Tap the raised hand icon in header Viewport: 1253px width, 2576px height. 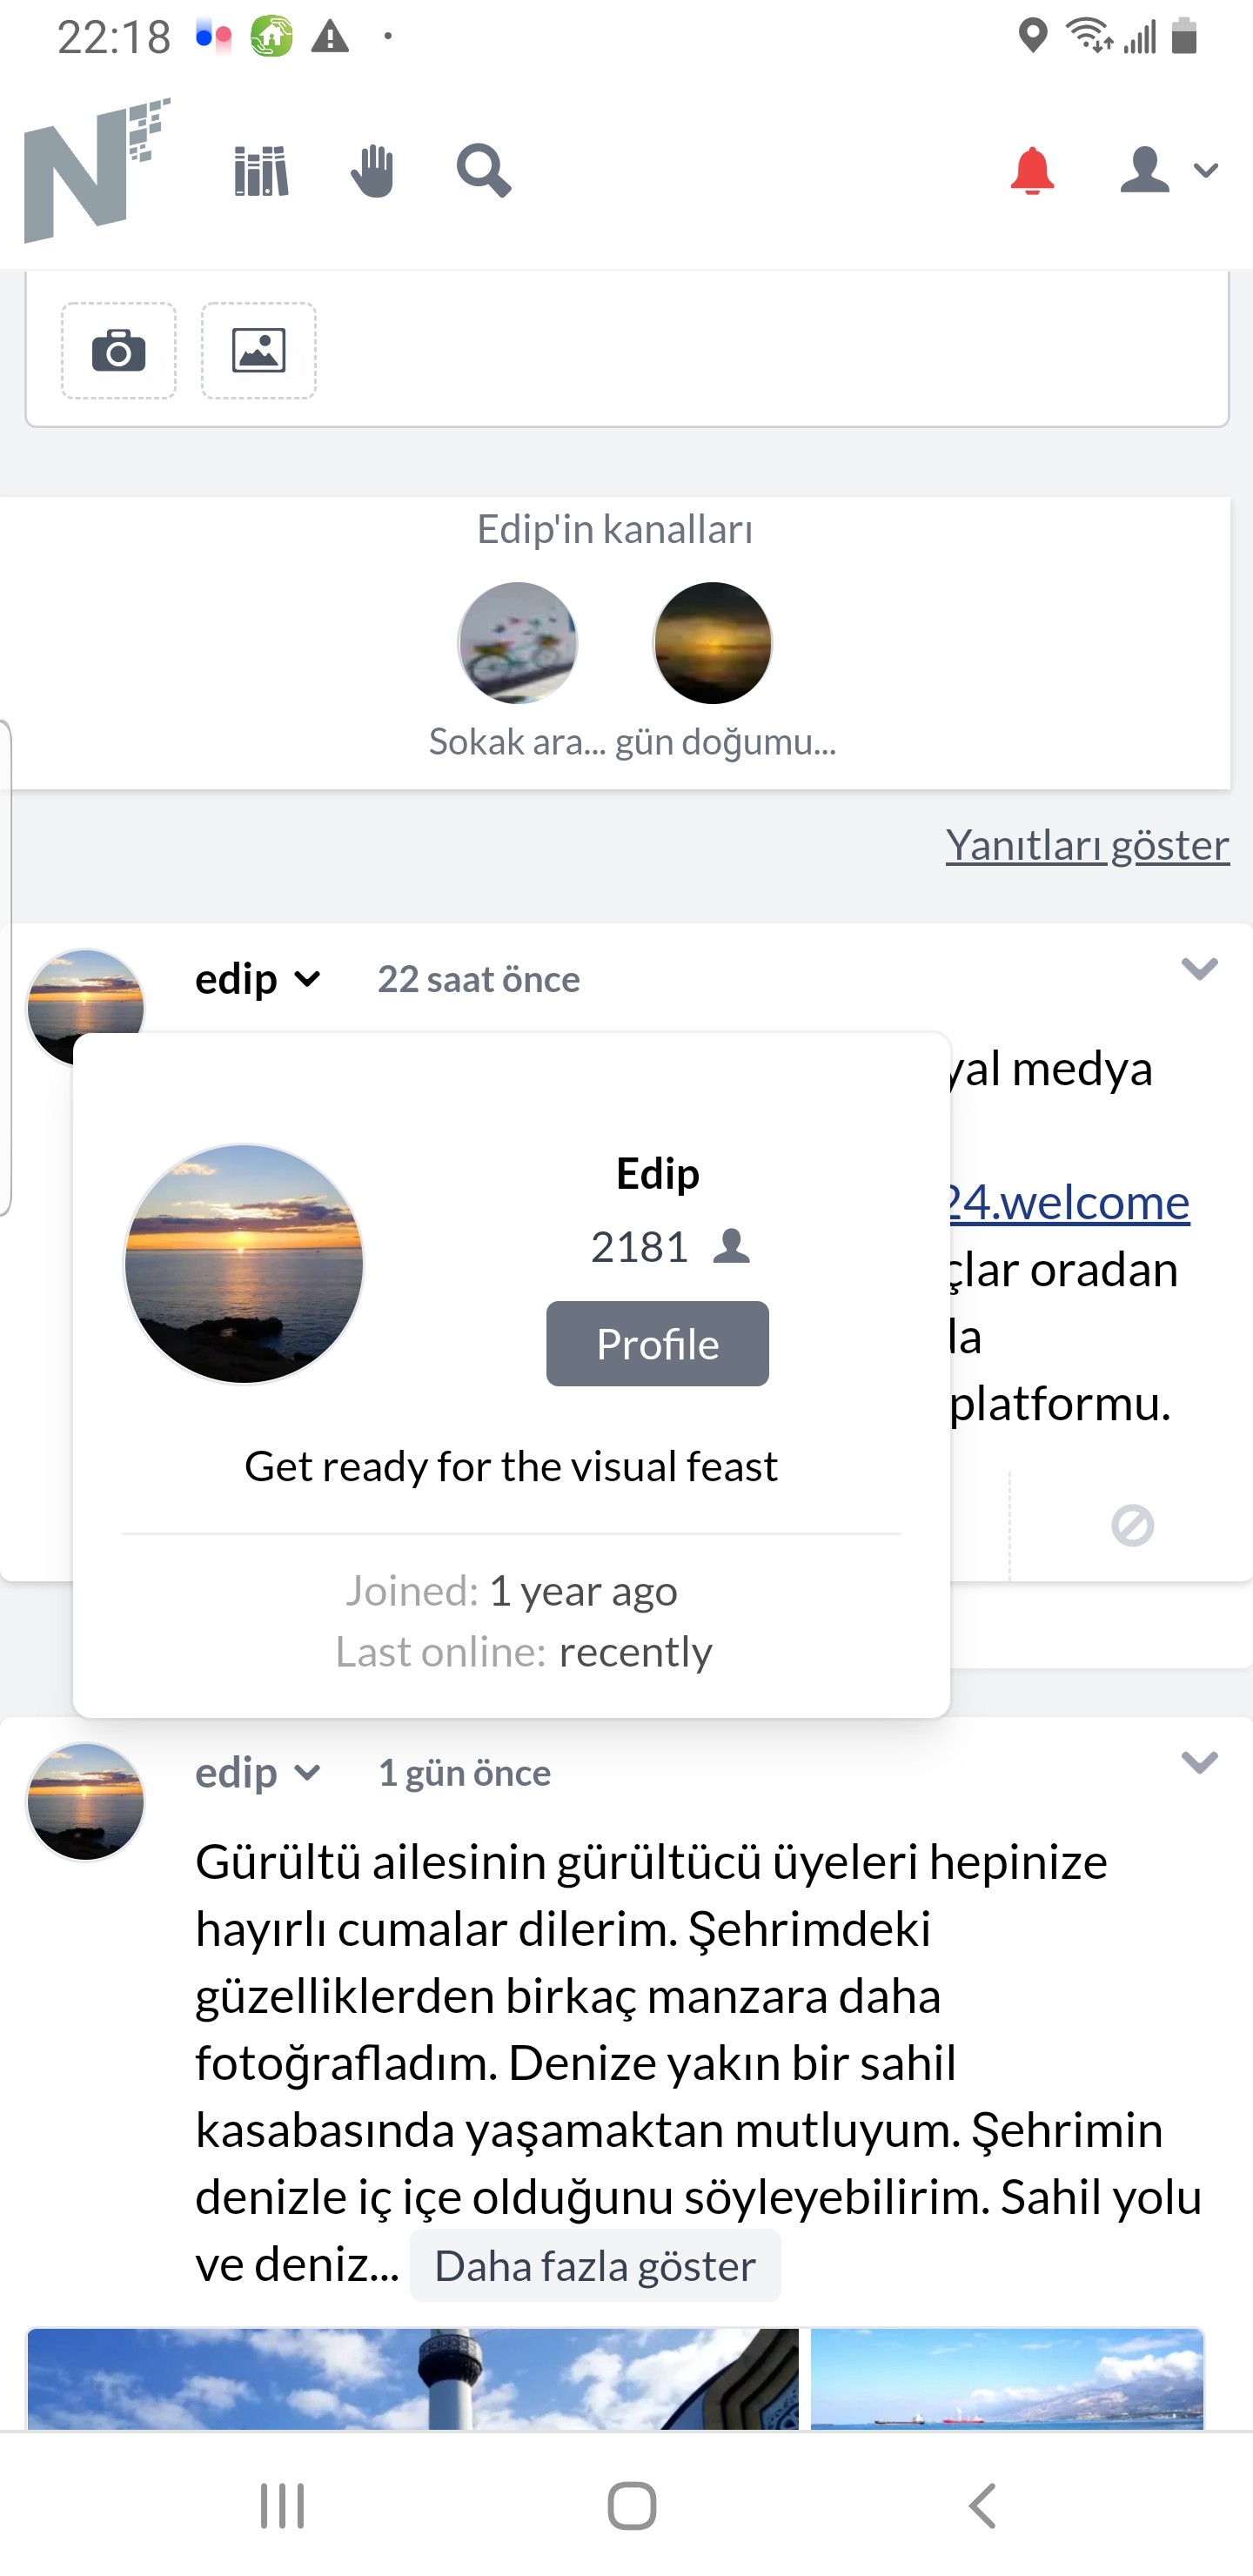tap(373, 171)
